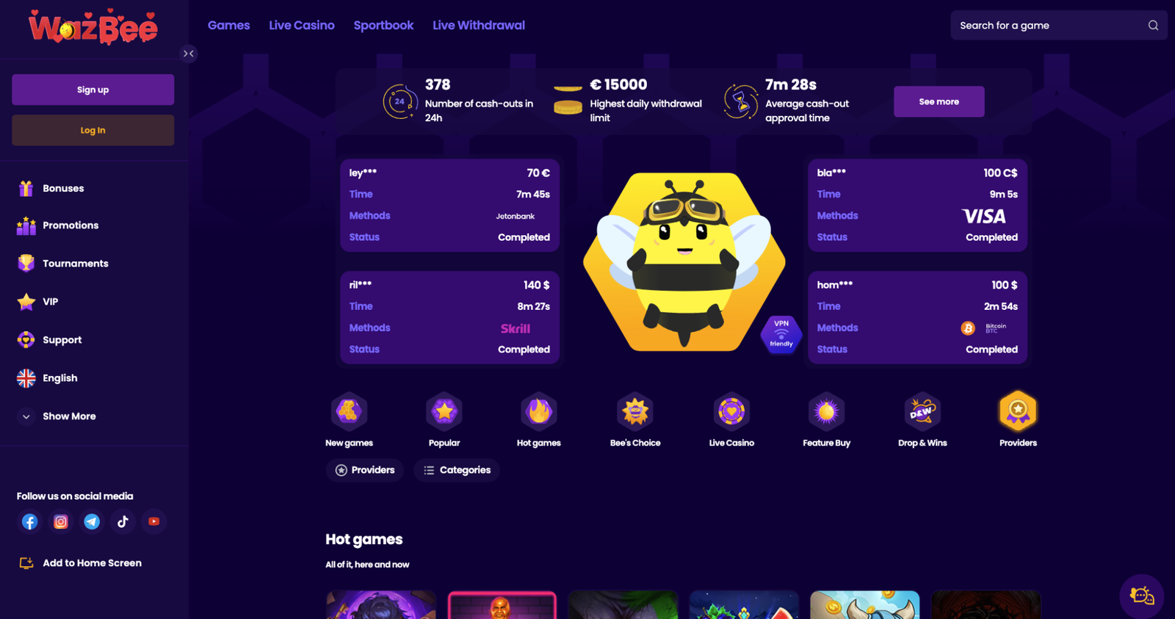Image resolution: width=1175 pixels, height=619 pixels.
Task: Select the Drop & Wins category icon
Action: point(922,412)
